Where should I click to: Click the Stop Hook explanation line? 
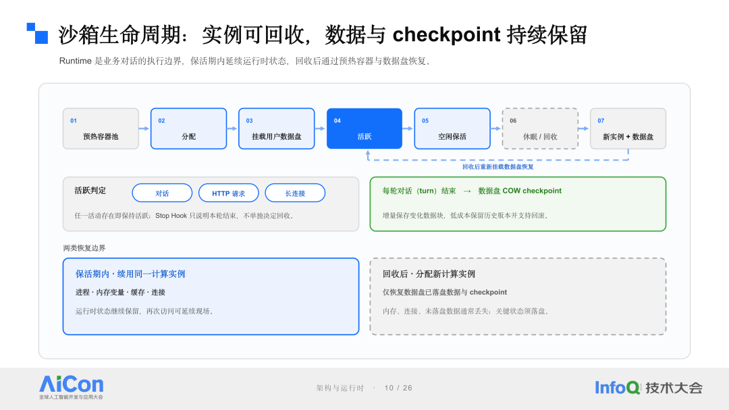[184, 215]
